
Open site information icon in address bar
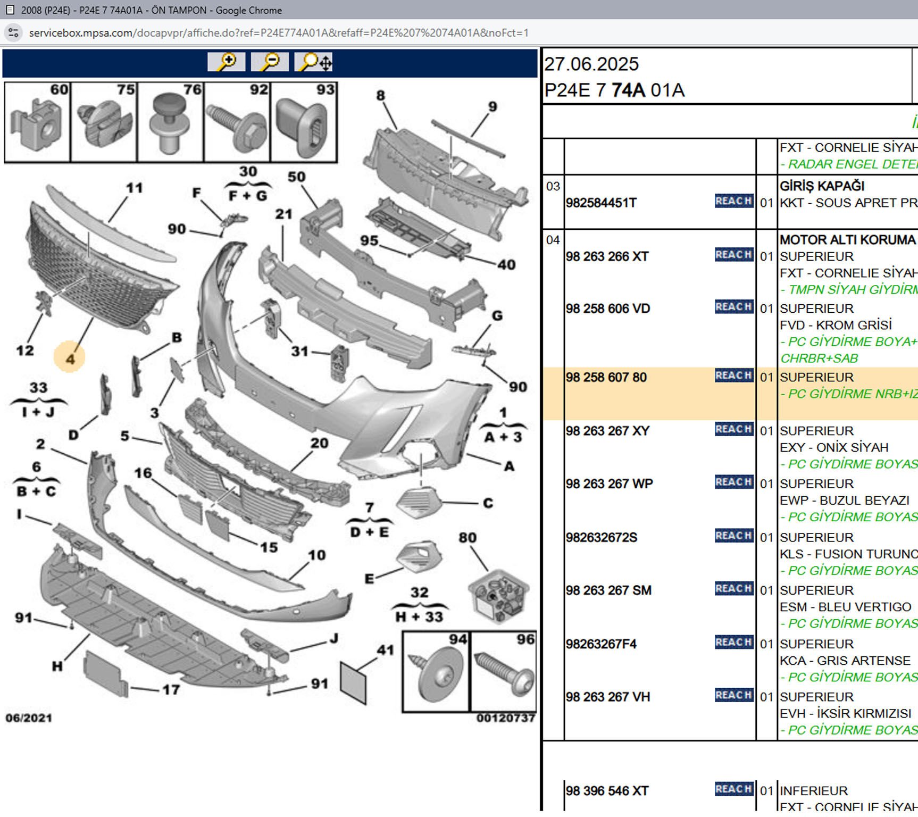[13, 33]
